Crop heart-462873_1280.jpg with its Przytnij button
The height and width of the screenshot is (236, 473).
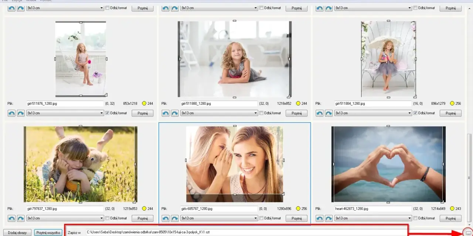(450, 218)
